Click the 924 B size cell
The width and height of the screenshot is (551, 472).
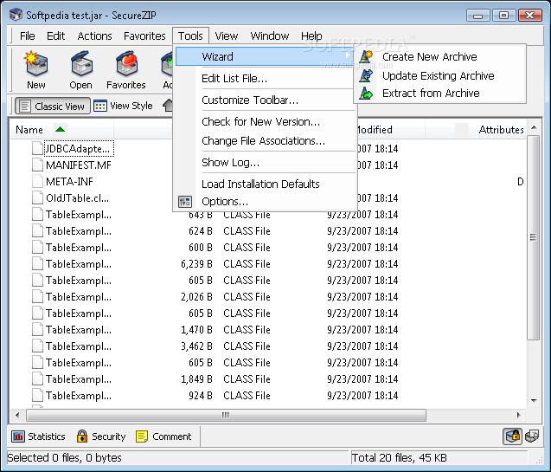pos(201,396)
